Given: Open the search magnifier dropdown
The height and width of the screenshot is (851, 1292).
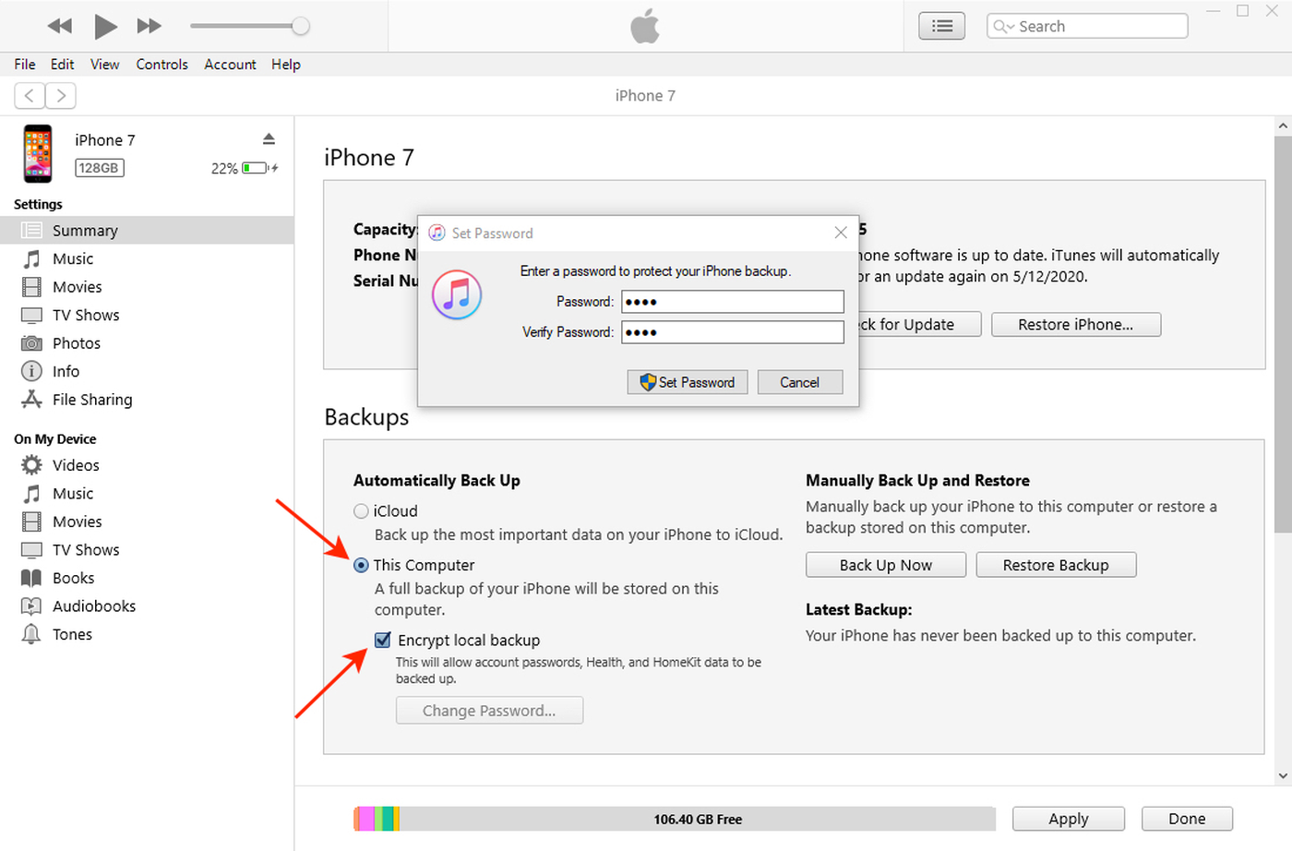Looking at the screenshot, I should click(1002, 27).
